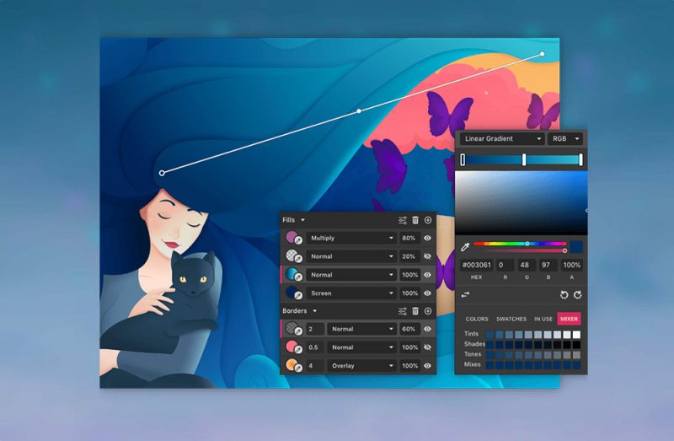Image resolution: width=674 pixels, height=441 pixels.
Task: Select the dark blue Screen fill swatch
Action: [x=291, y=291]
